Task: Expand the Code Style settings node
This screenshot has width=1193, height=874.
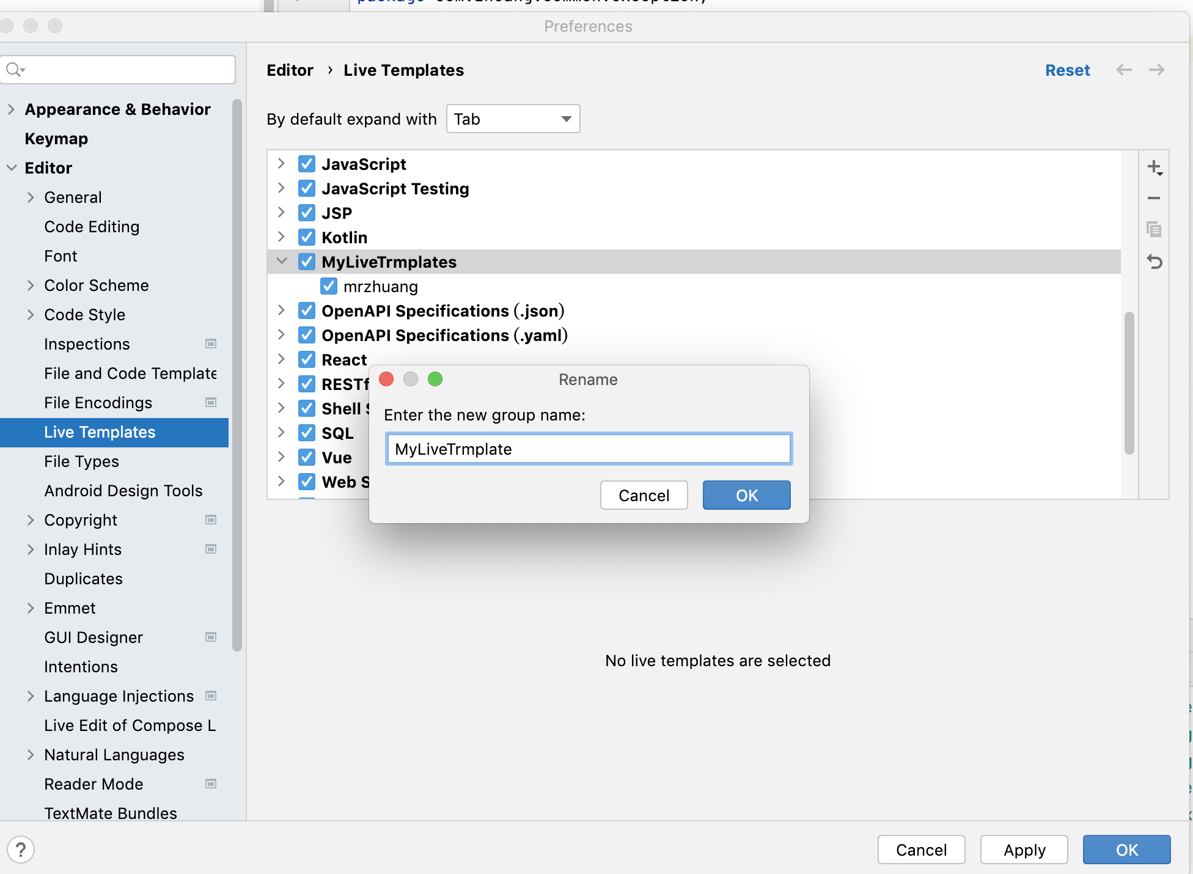Action: (31, 315)
